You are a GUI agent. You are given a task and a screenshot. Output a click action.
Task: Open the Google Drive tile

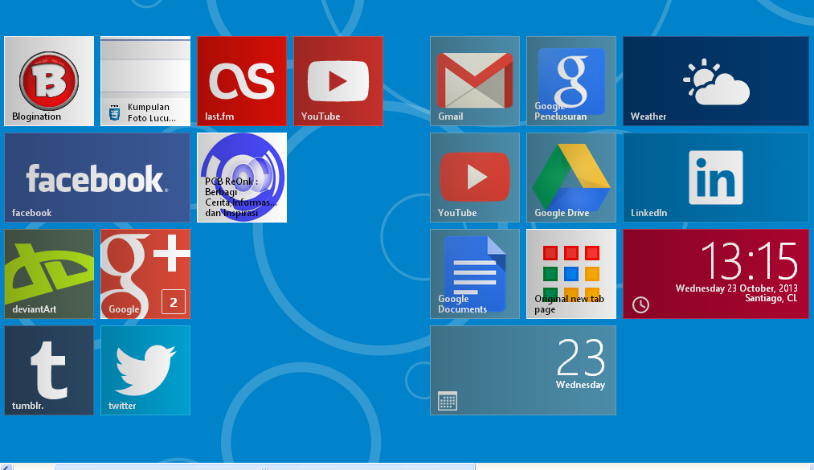[x=571, y=178]
